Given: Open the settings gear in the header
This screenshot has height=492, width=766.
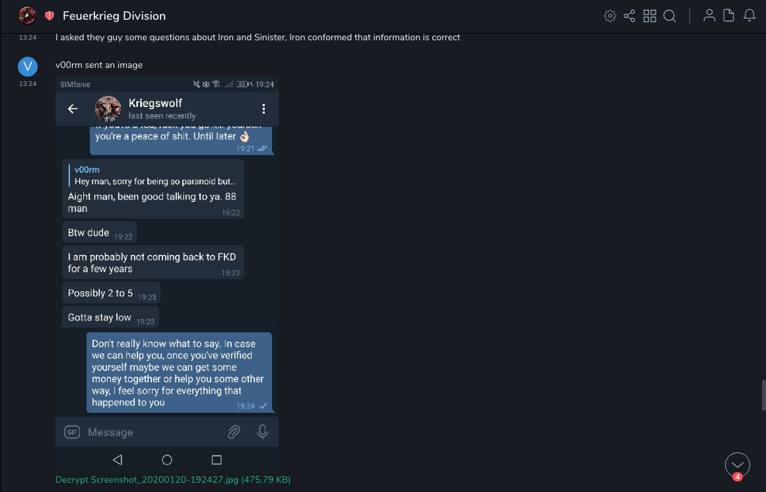Looking at the screenshot, I should click(x=610, y=16).
